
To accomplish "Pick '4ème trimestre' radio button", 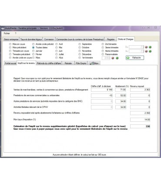I will (103, 51).
